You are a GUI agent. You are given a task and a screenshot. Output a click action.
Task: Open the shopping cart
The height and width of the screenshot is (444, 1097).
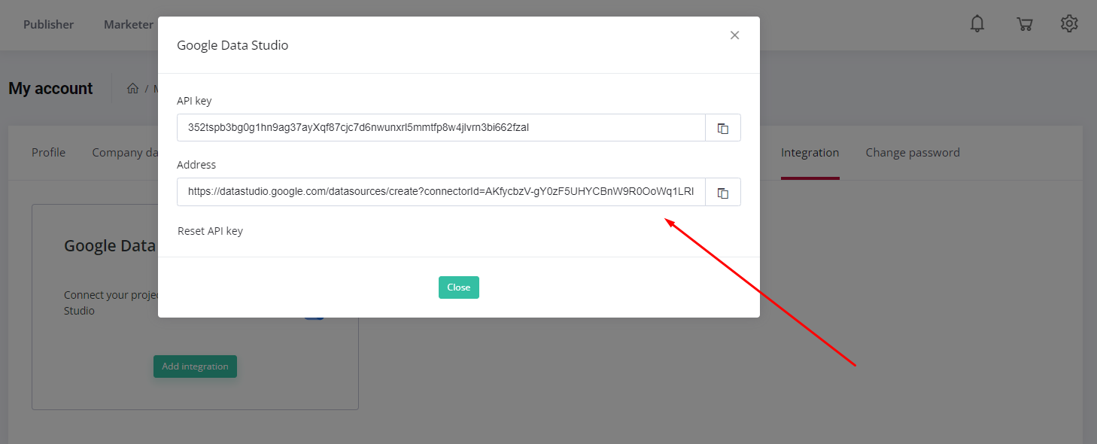point(1024,24)
